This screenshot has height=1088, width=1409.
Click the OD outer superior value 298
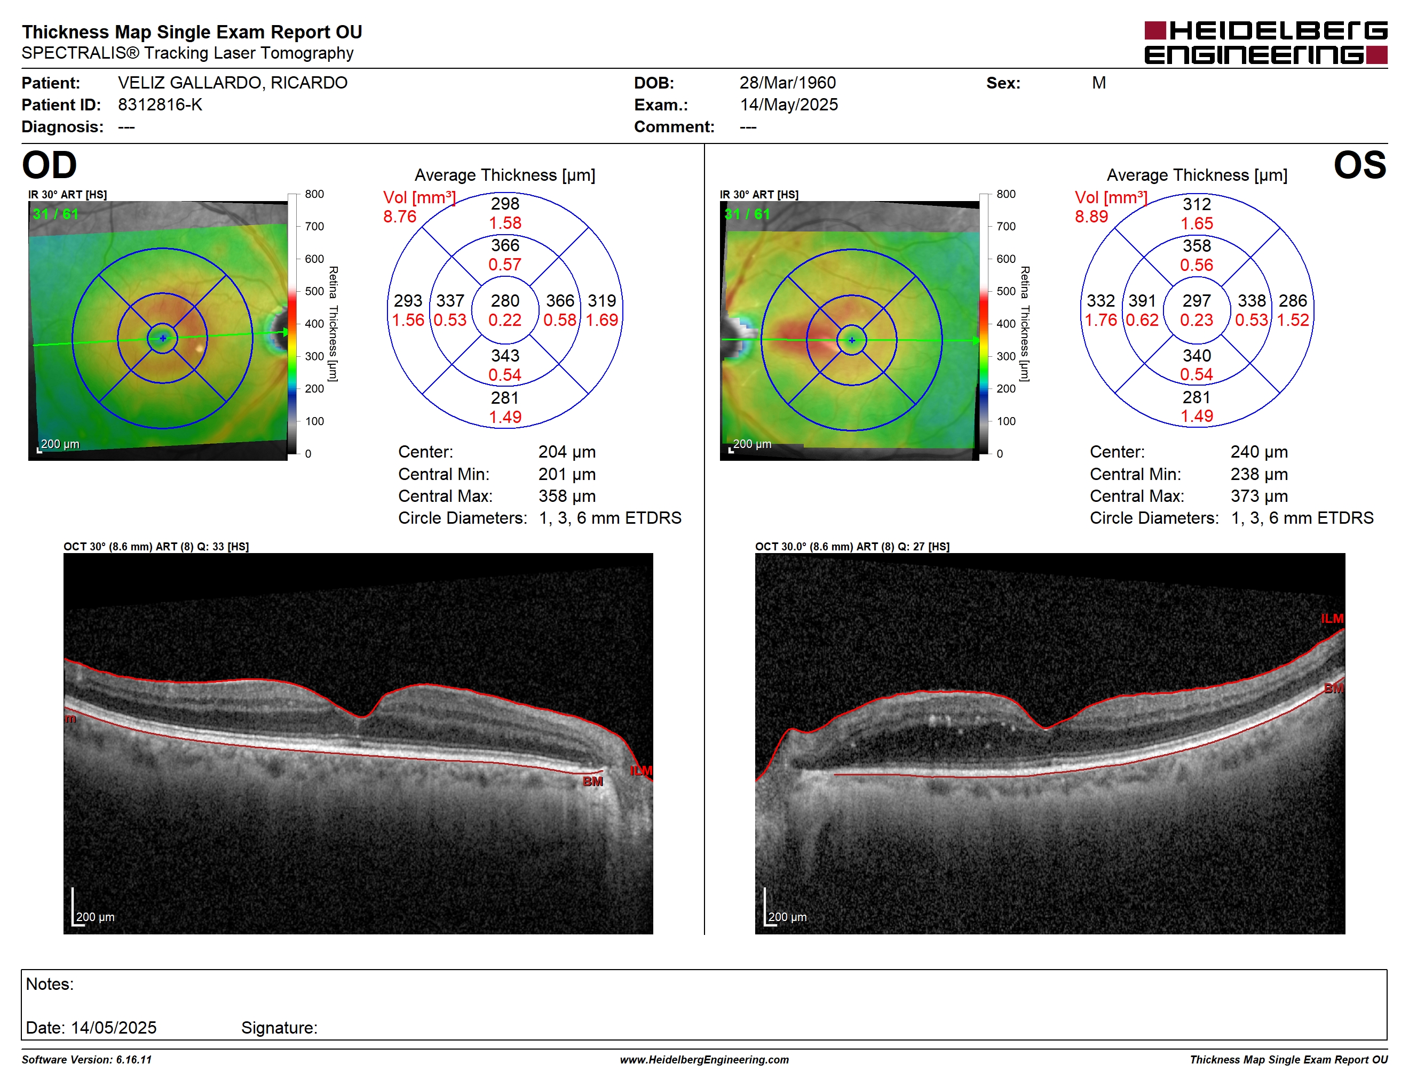pos(505,204)
